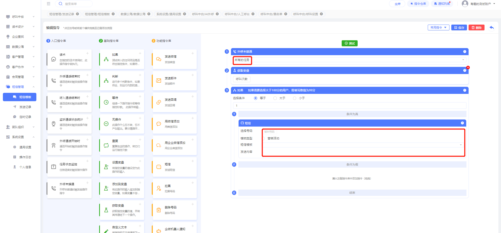Switch to the 呼叫中台/呼叫设置 tab

[x=306, y=14]
